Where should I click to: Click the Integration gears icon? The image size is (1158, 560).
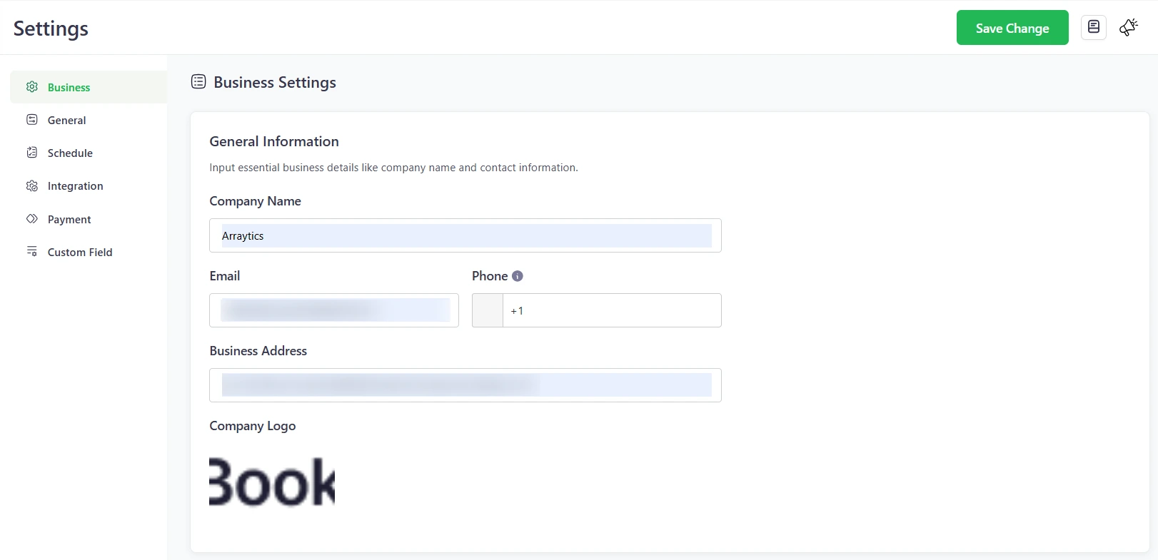click(32, 186)
